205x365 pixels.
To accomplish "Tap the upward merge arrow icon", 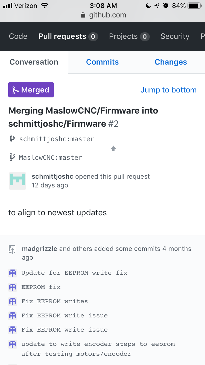I will (113, 148).
